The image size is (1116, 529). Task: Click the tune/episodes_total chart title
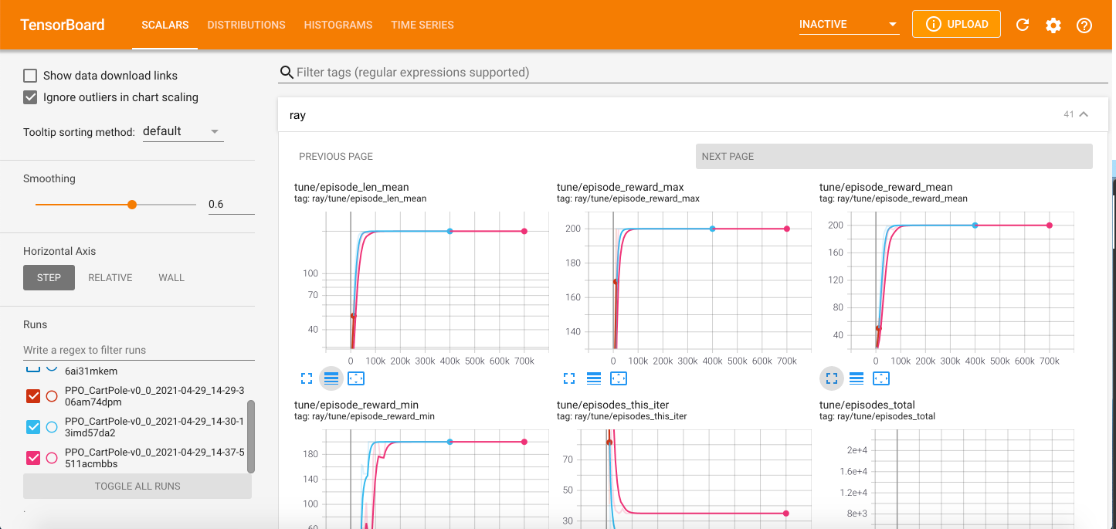tap(867, 405)
